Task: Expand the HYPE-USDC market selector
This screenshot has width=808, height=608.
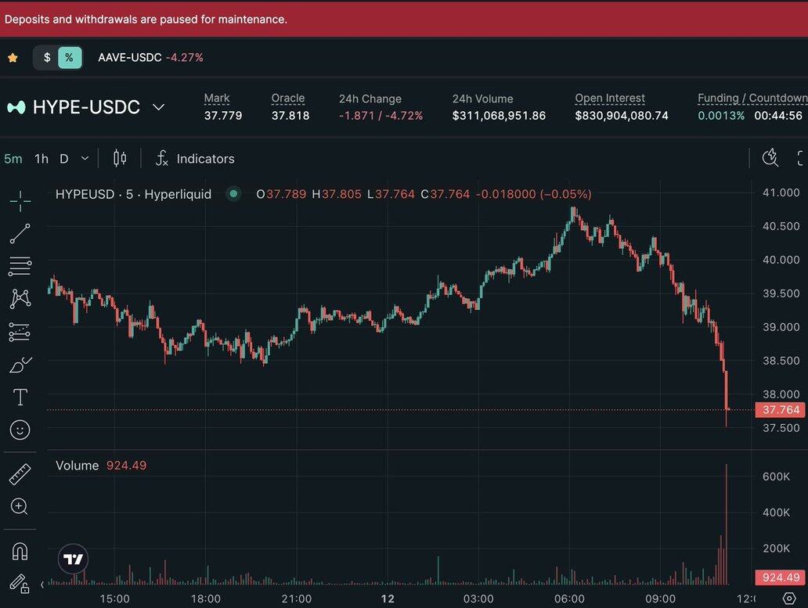Action: [158, 107]
